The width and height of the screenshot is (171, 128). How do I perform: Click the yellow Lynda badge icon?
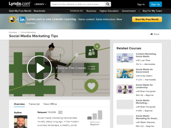click(x=12, y=20)
